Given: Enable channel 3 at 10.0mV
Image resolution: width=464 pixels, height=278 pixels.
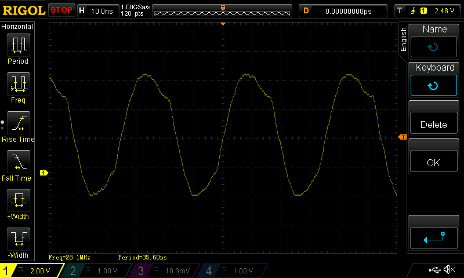Looking at the screenshot, I should [165, 270].
